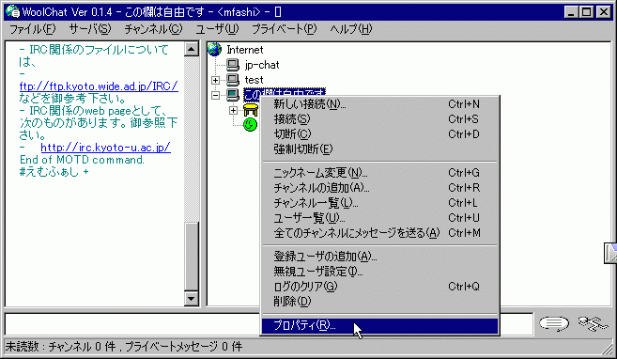This screenshot has width=617, height=359.
Task: Click the log pane scroll up arrow
Action: click(x=192, y=49)
